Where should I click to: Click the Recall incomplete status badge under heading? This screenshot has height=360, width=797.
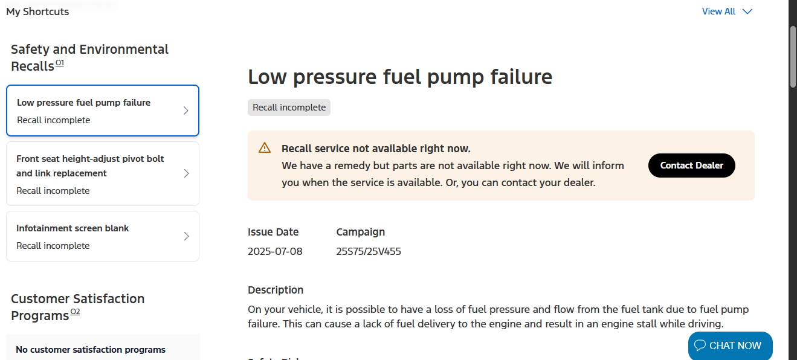[289, 108]
